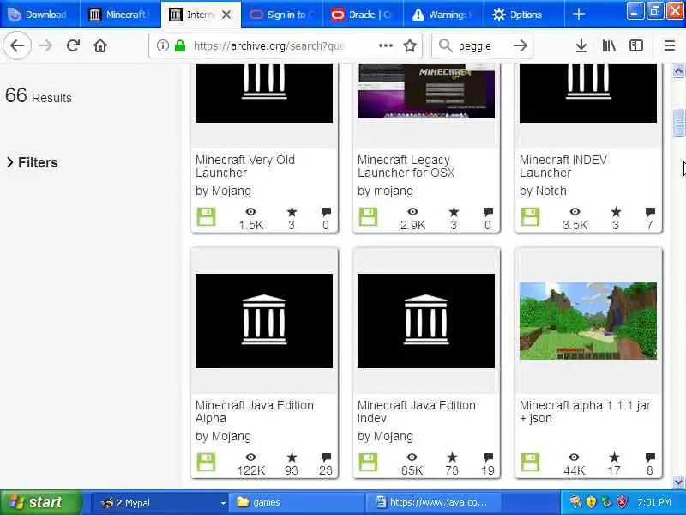686x515 pixels.
Task: Click scrollbar down arrow
Action: point(678,482)
